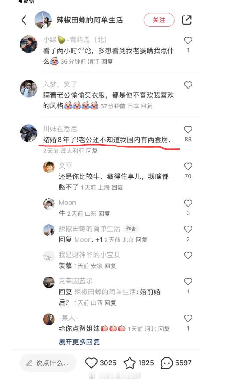The height and width of the screenshot is (382, 230).
Task: Open comments icon showing 5597
Action: click(167, 363)
